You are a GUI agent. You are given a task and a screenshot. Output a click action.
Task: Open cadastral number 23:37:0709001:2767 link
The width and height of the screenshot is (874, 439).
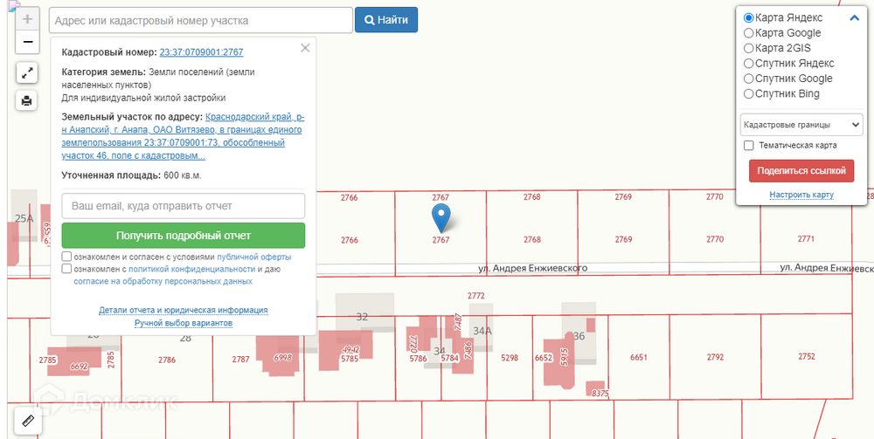point(201,52)
